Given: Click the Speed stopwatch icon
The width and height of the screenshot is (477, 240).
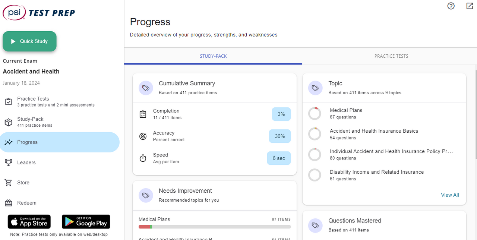Looking at the screenshot, I should tap(143, 158).
